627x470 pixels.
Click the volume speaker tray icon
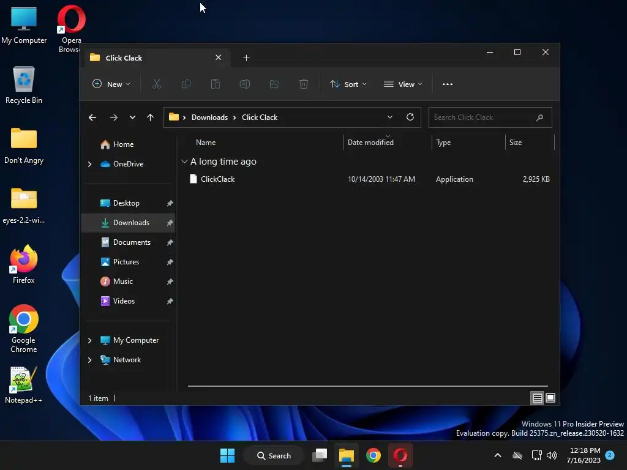[552, 455]
